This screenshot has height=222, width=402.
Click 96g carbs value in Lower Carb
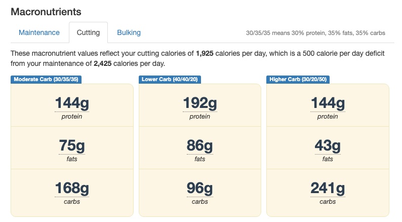199,188
